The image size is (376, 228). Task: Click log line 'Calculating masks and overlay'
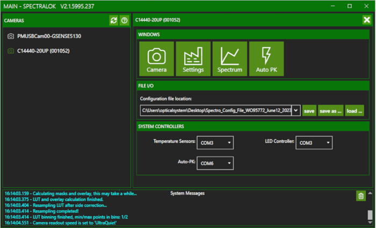71,194
